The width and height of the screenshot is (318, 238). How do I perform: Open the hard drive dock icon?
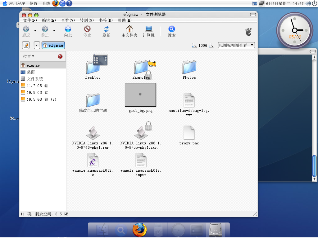click(x=215, y=230)
